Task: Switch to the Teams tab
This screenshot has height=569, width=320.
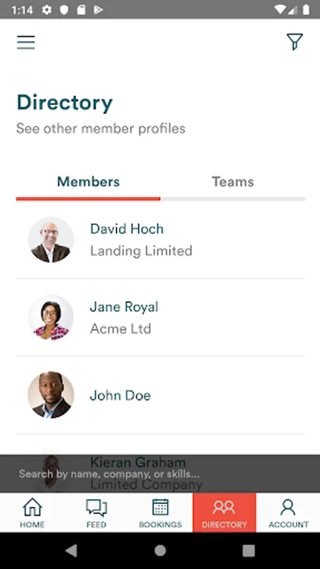Action: [x=233, y=182]
